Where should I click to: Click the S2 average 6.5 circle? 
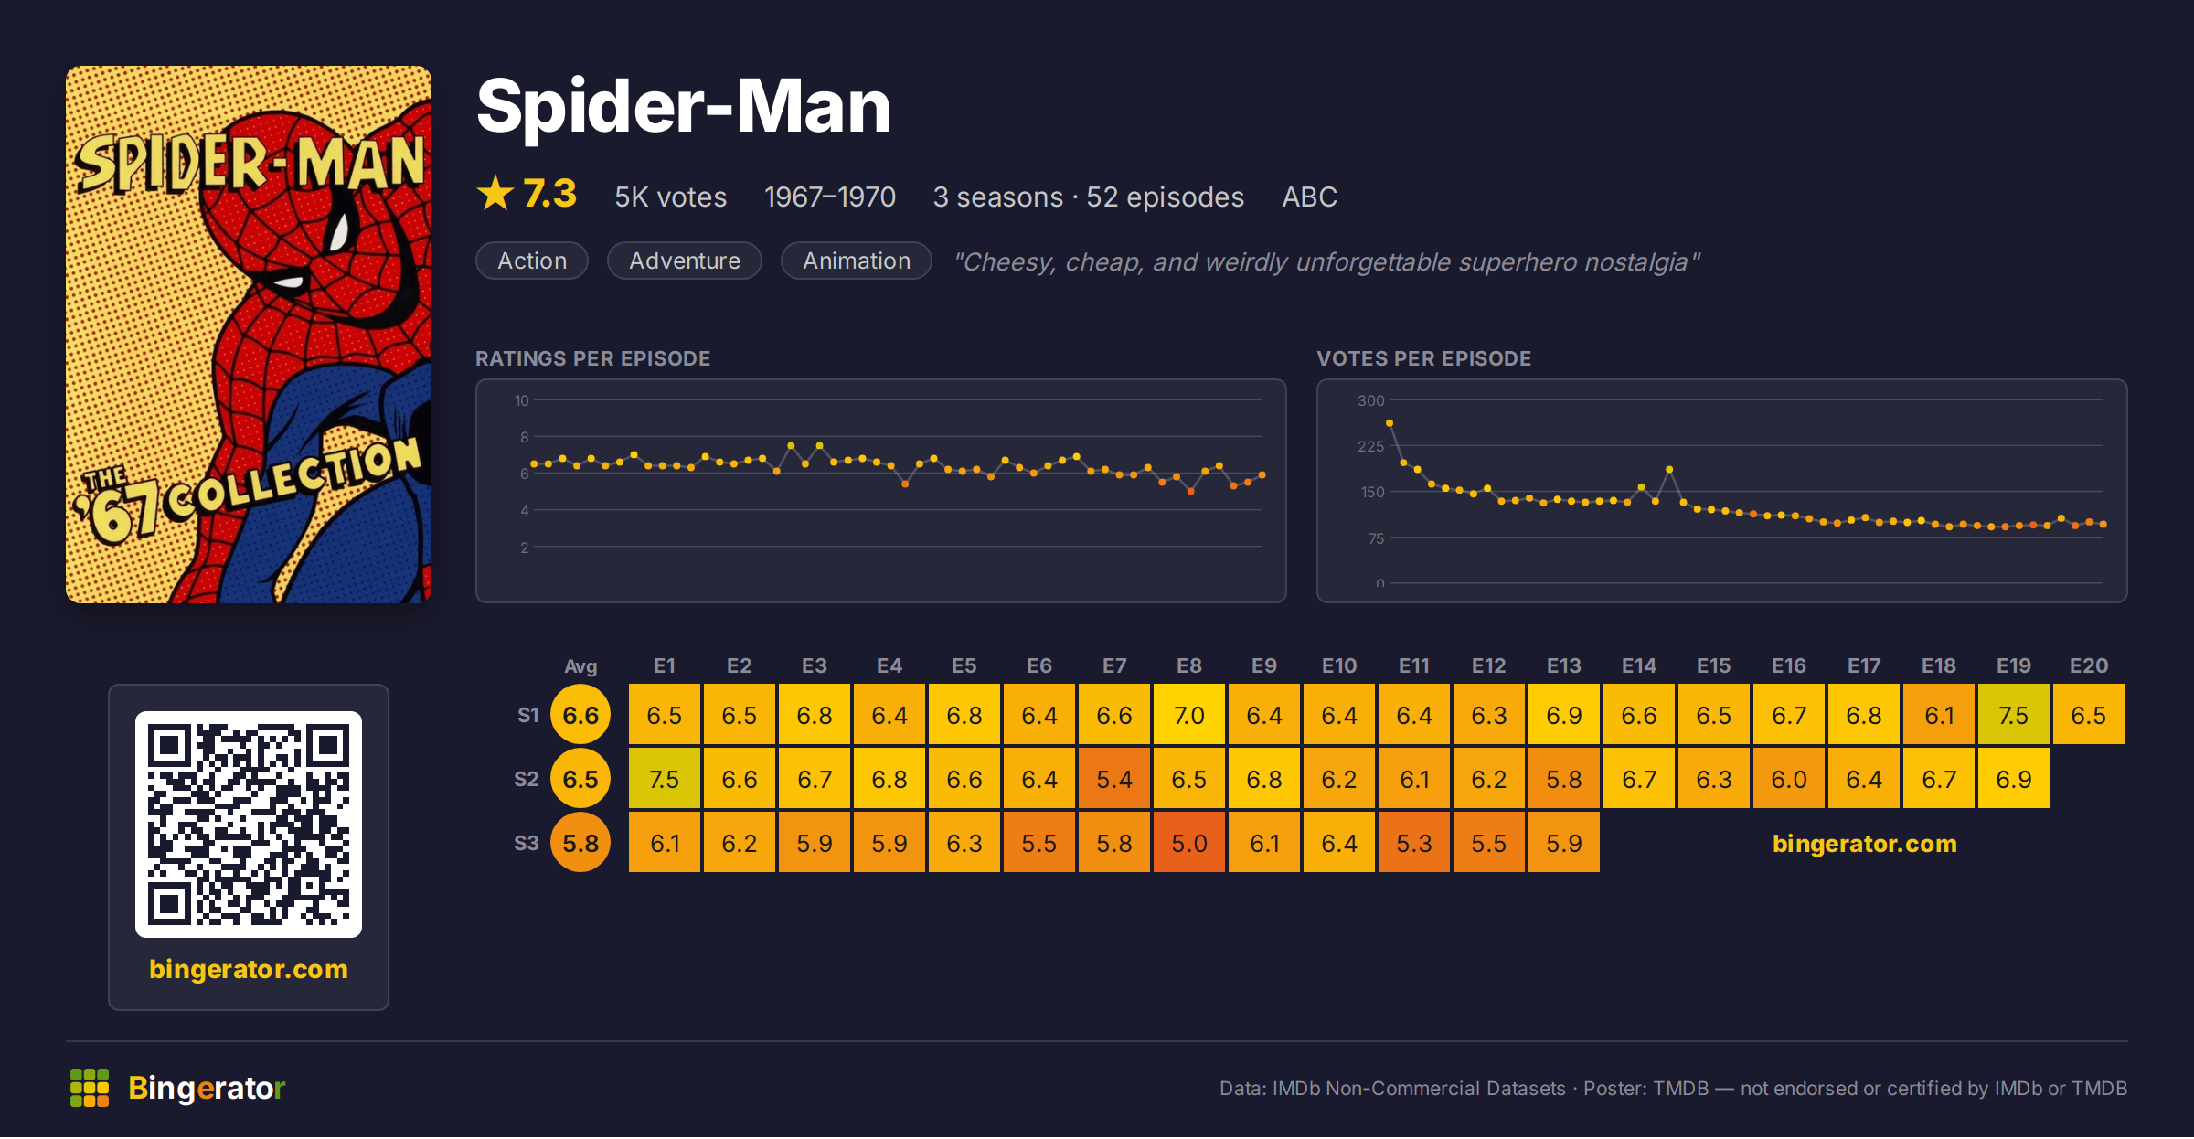click(580, 779)
